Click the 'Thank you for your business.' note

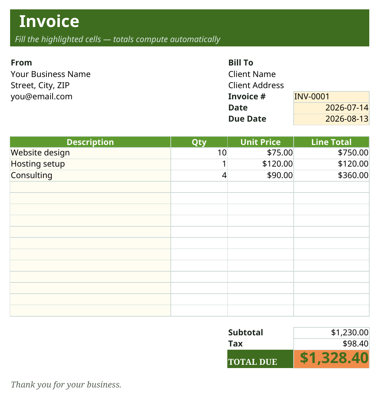pos(66,385)
